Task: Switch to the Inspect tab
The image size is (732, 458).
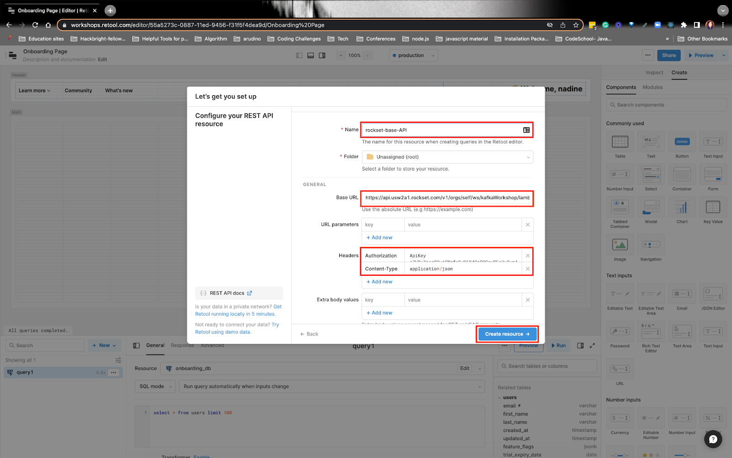Action: point(654,73)
